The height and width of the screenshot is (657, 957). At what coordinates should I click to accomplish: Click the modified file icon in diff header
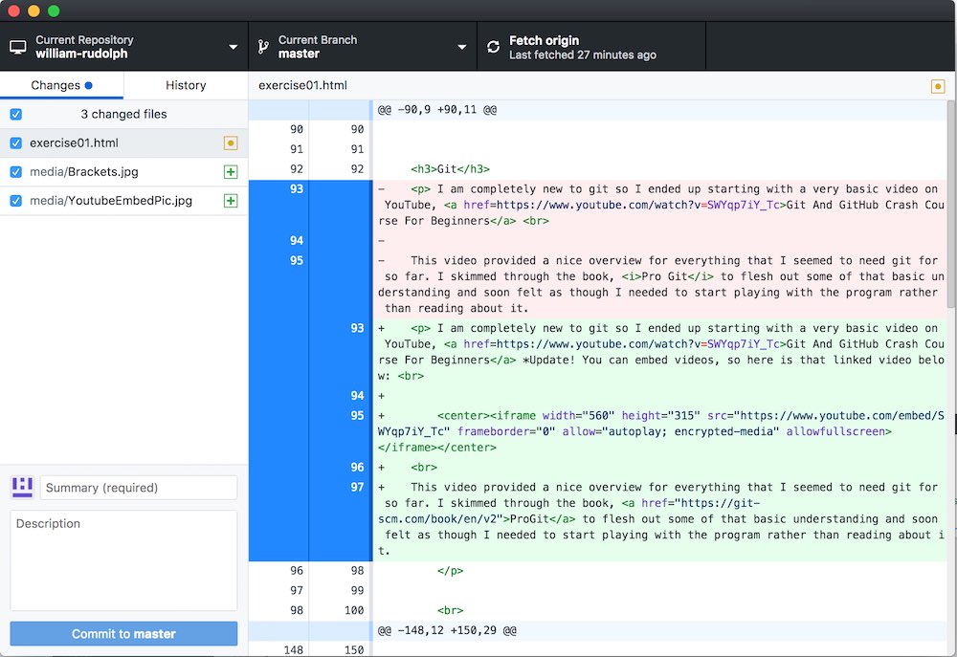click(938, 86)
